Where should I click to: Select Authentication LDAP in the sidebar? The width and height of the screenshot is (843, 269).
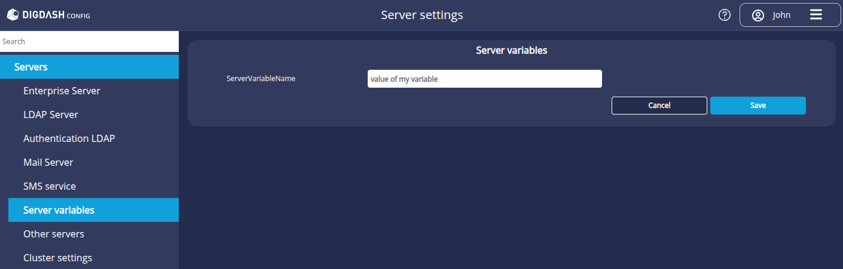coord(69,138)
